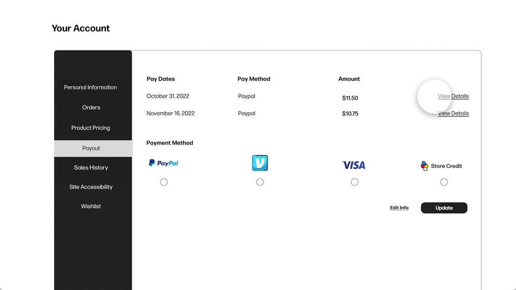
Task: Click the Store Credit icon
Action: 425,166
